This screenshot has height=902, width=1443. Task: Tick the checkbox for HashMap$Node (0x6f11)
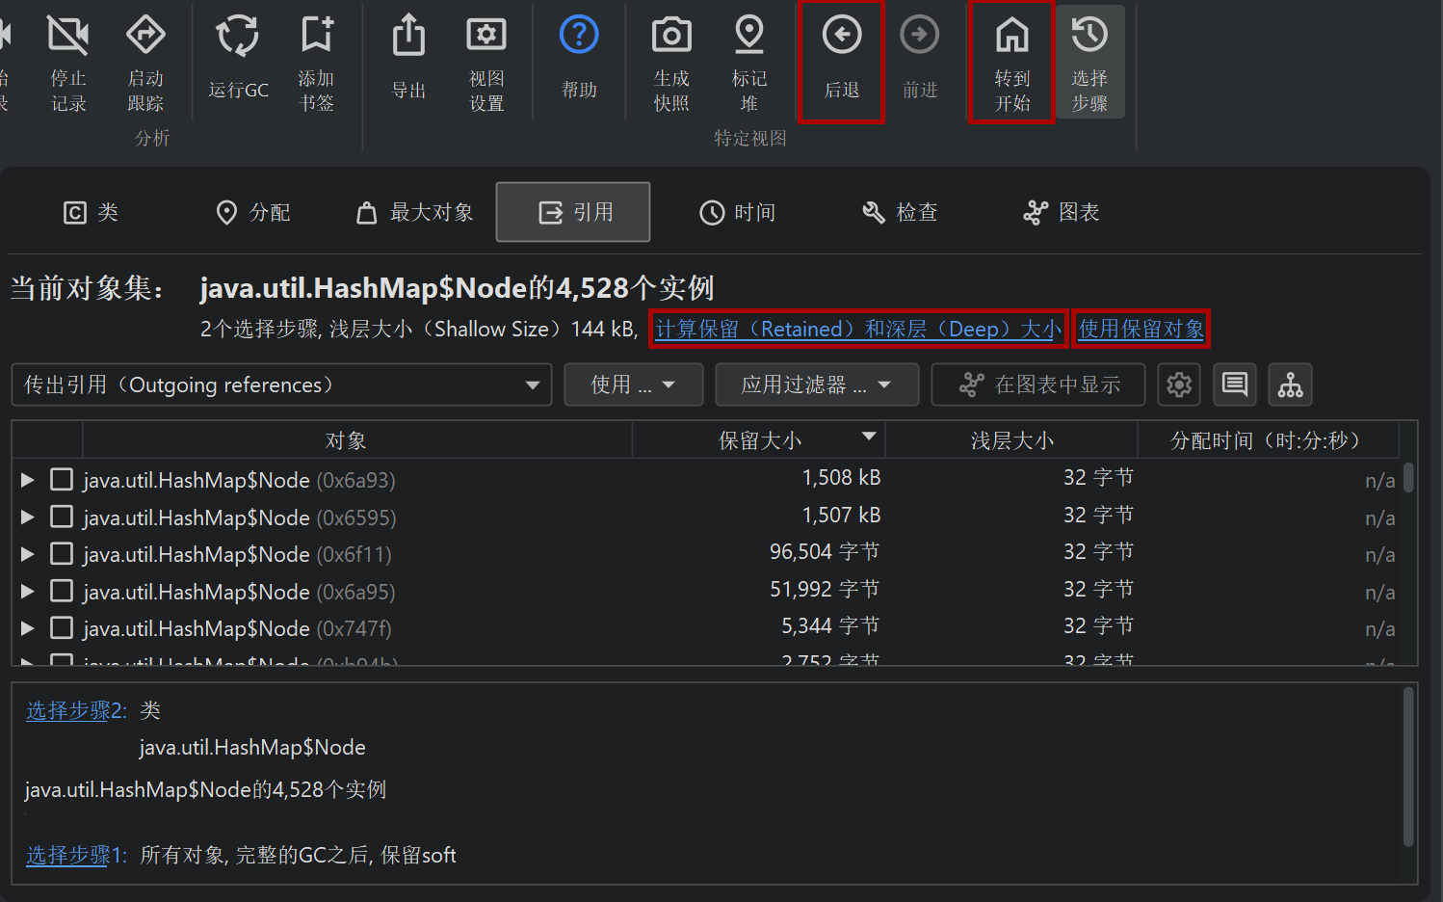[62, 554]
